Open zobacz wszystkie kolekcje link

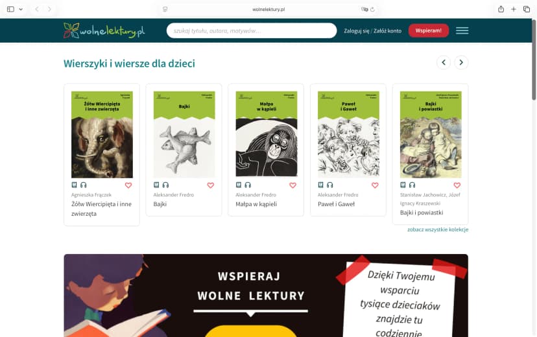(x=438, y=229)
